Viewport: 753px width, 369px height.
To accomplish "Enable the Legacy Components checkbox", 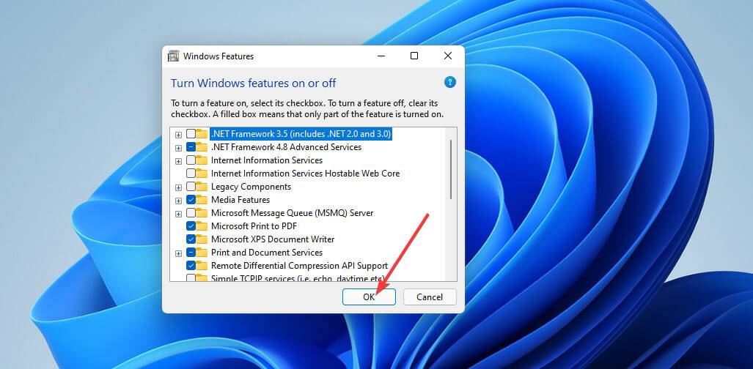I will pyautogui.click(x=191, y=187).
